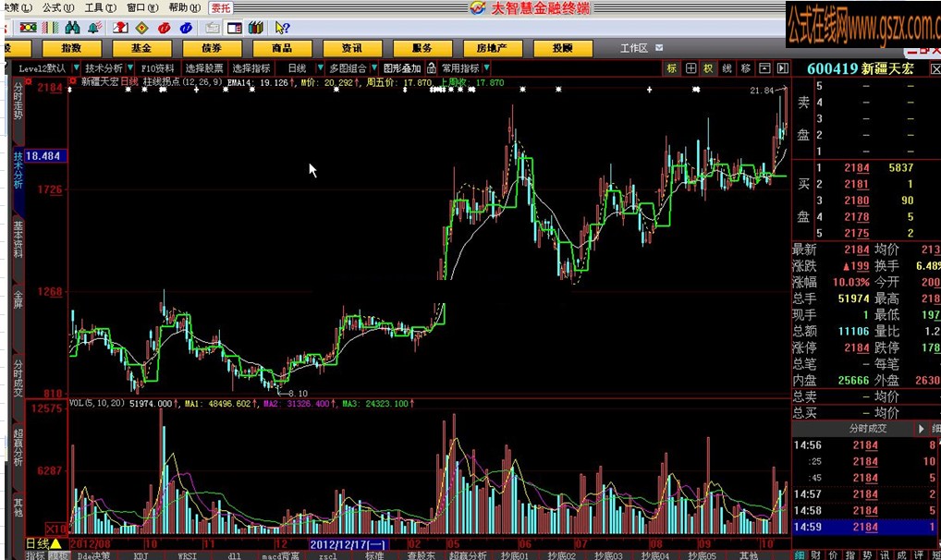Select the 势 tab at bottom right
Image resolution: width=941 pixels, height=560 pixels.
[x=867, y=555]
